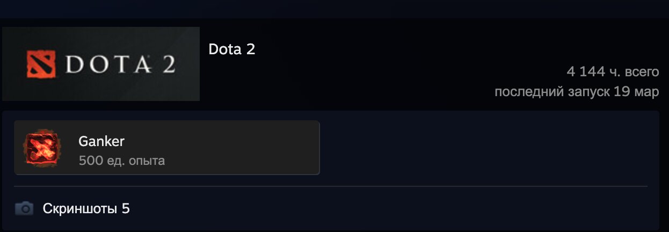Click the numeral 2 in the banner logo

tap(166, 64)
